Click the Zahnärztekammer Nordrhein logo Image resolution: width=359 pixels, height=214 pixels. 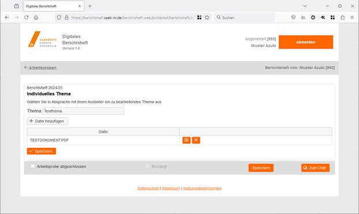tap(42, 39)
